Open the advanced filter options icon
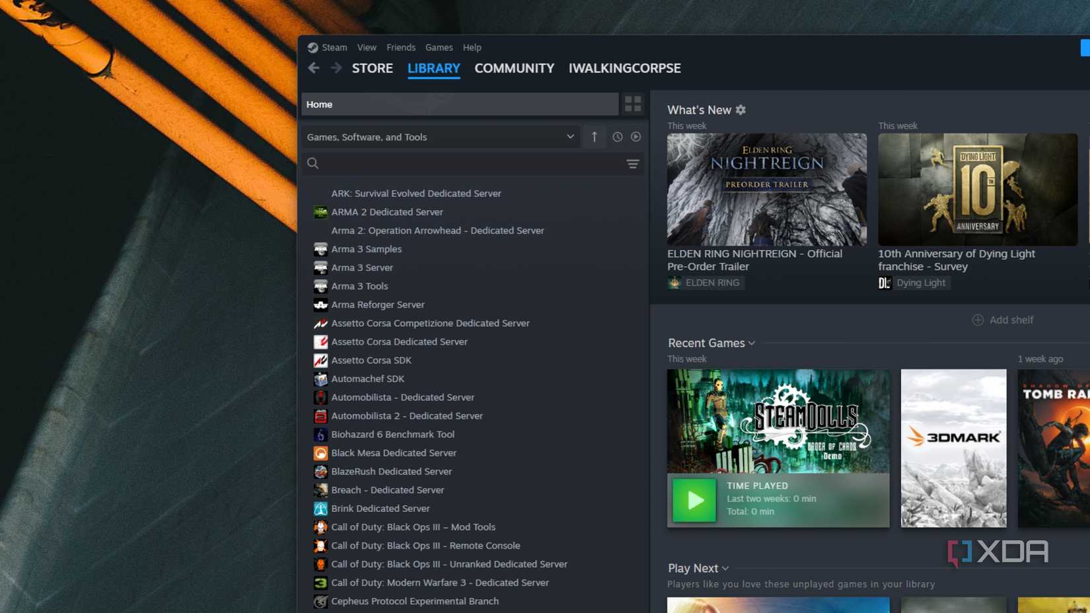Viewport: 1090px width, 613px height. [x=633, y=164]
